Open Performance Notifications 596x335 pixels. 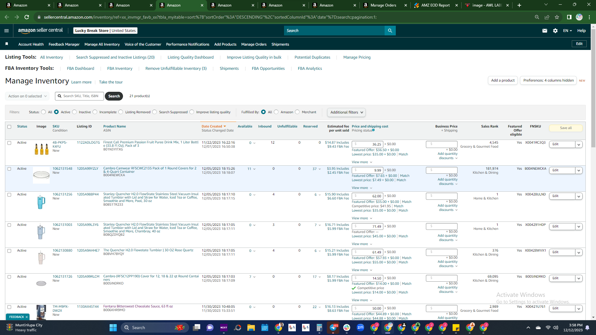coord(187,44)
